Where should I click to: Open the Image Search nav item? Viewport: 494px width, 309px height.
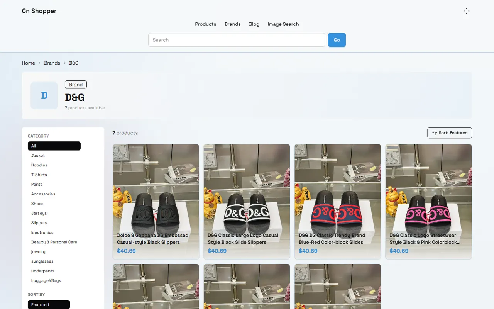tap(283, 24)
